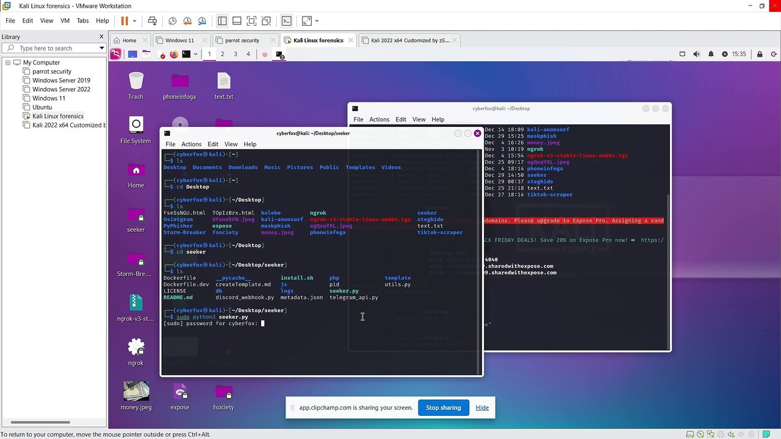
Task: Open View menu in the background Desktop terminal
Action: coord(419,120)
